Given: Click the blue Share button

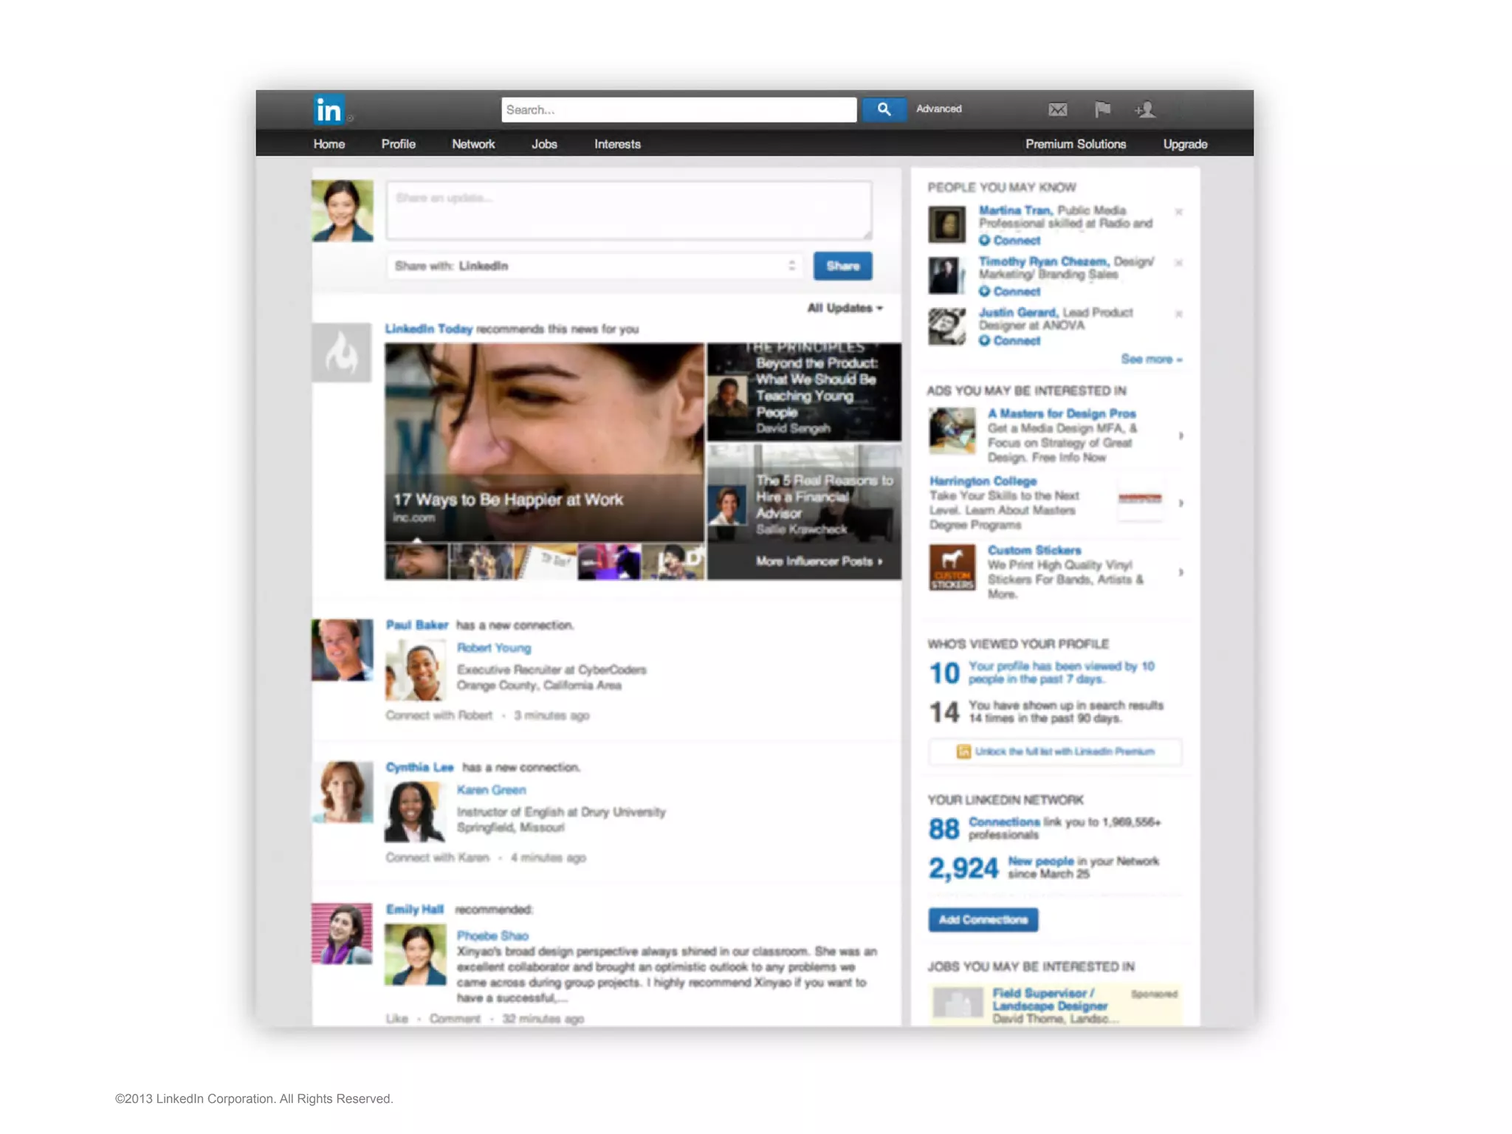Looking at the screenshot, I should pyautogui.click(x=842, y=266).
